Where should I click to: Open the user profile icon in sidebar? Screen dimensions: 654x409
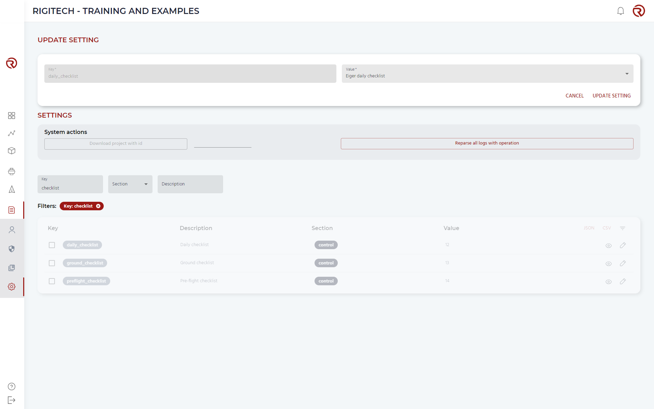coord(12,230)
